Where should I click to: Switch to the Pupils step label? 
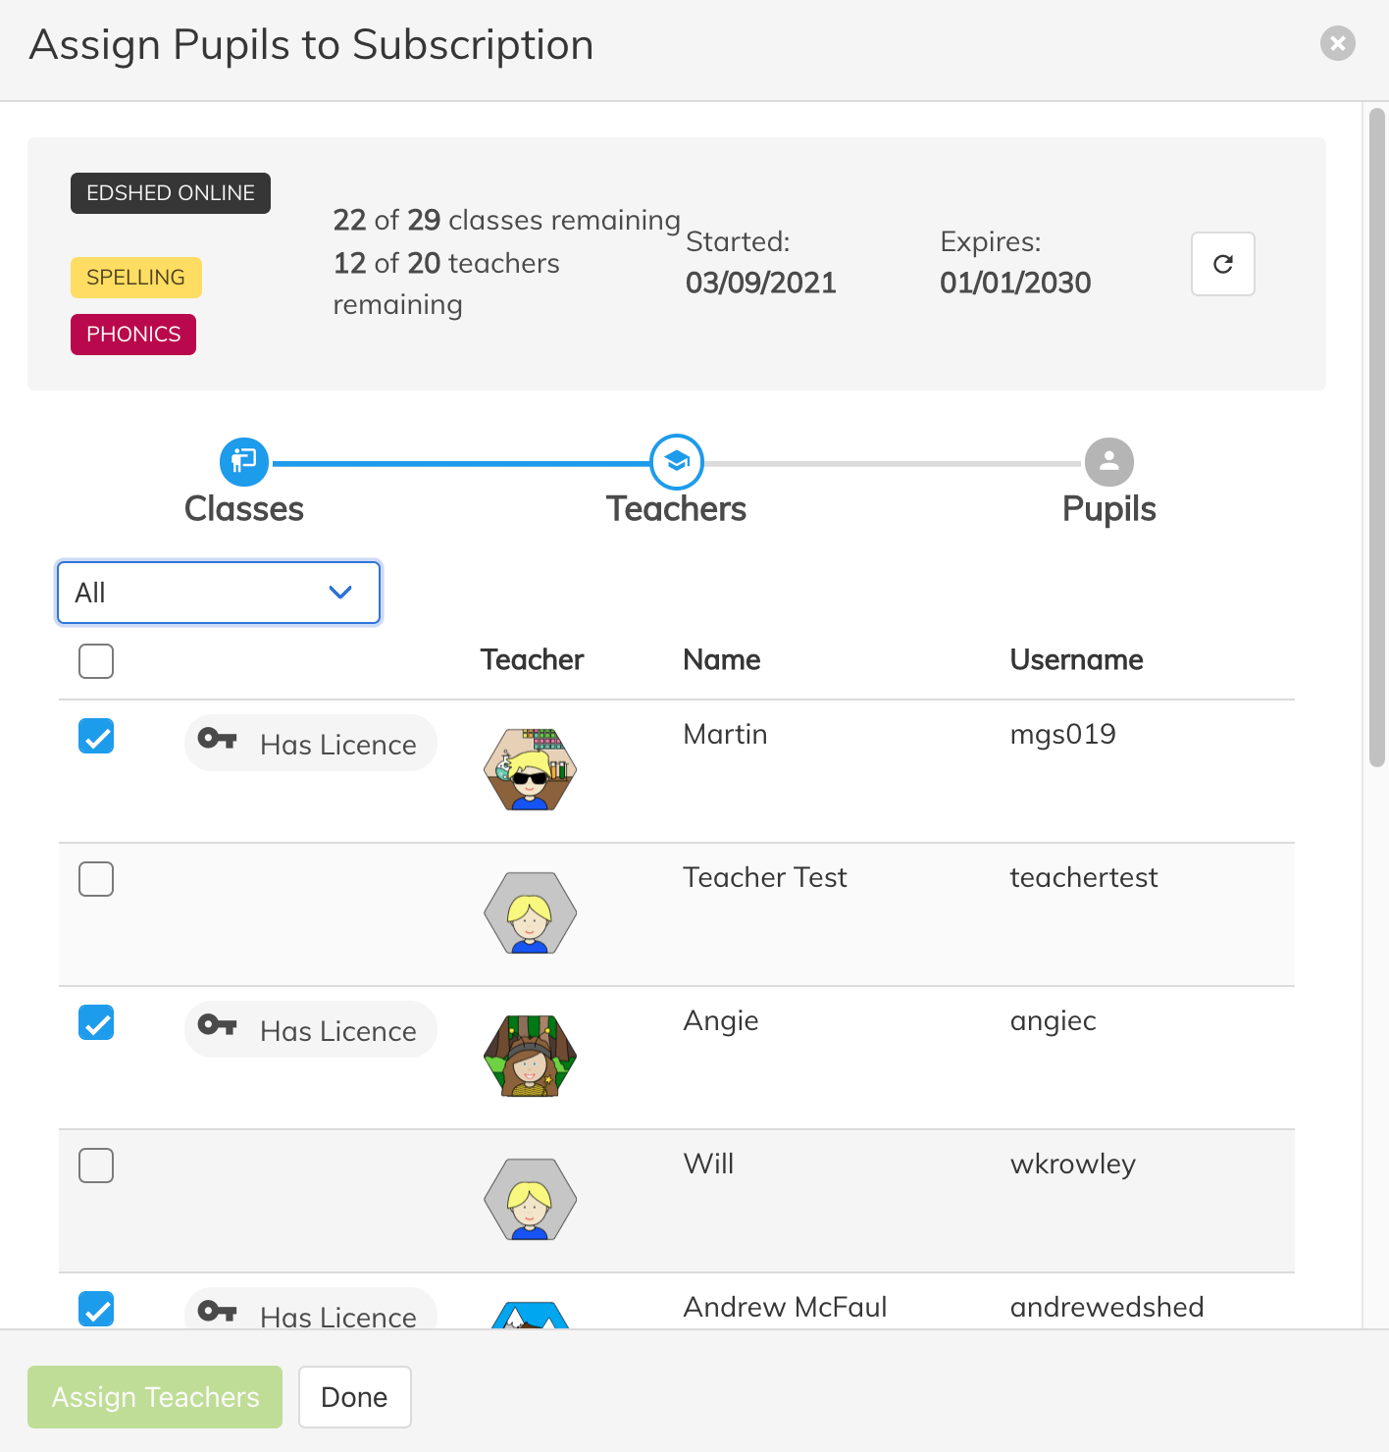tap(1109, 509)
